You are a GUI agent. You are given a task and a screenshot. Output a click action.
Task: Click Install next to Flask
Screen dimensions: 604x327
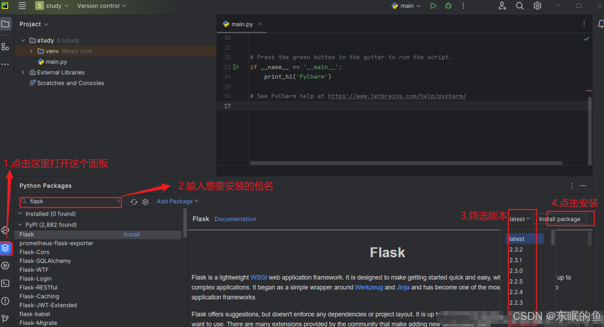132,234
